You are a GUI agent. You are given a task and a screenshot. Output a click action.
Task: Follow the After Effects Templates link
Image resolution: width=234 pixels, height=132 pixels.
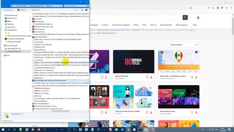click(106, 33)
